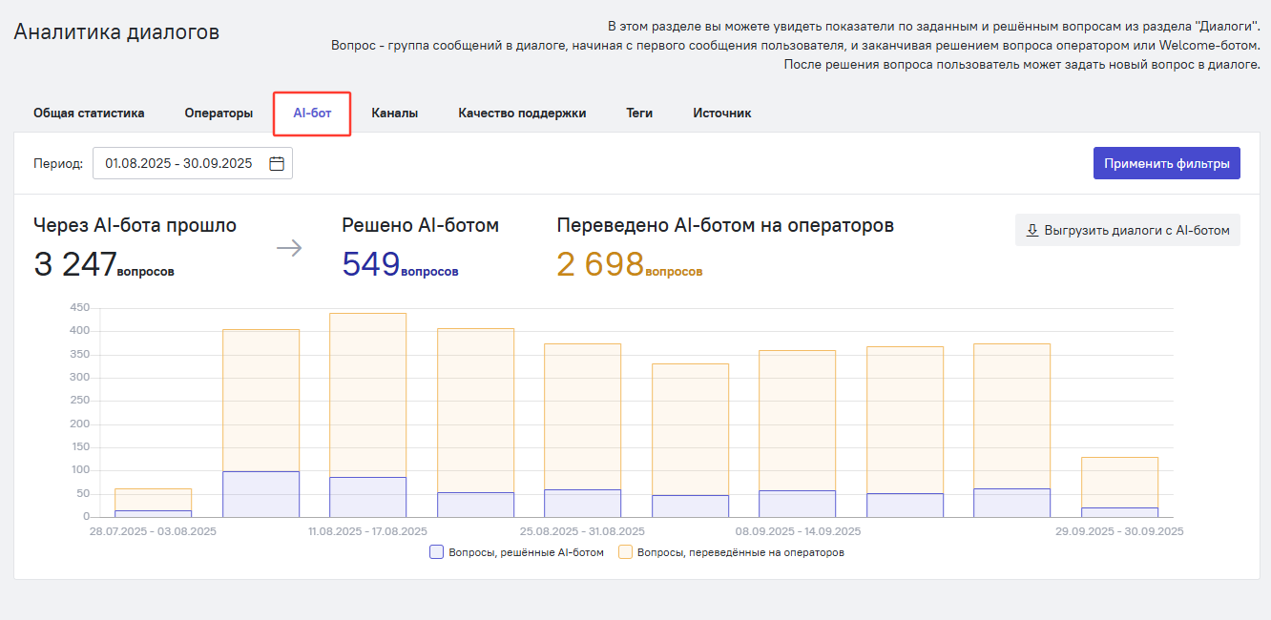Toggle legend label "Вопросы, решённые AI-ботом"
The height and width of the screenshot is (620, 1271).
[x=526, y=551]
